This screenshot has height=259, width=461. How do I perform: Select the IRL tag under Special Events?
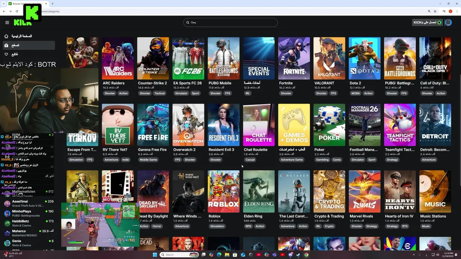coord(247,93)
